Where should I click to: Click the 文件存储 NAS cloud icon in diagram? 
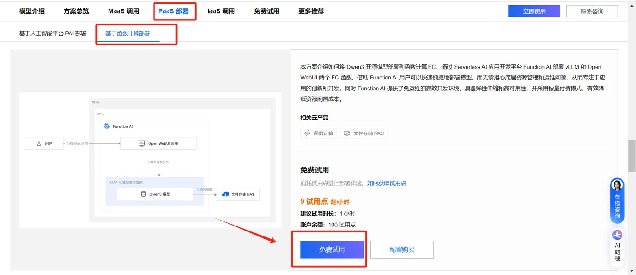pos(225,194)
